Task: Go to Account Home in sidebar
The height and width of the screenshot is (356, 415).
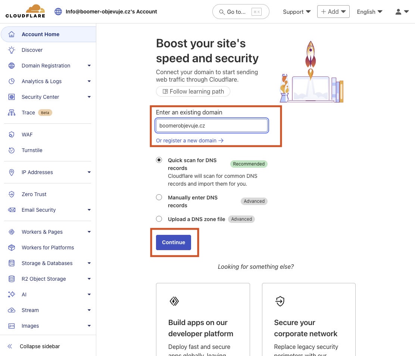Action: point(40,34)
